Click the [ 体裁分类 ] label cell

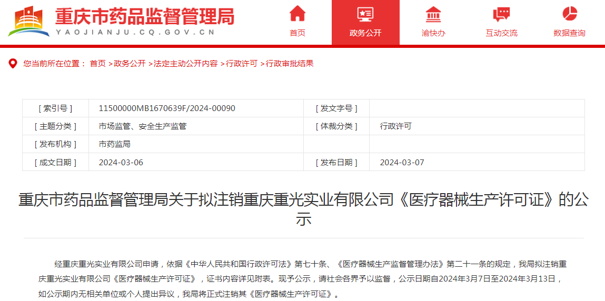coord(336,126)
